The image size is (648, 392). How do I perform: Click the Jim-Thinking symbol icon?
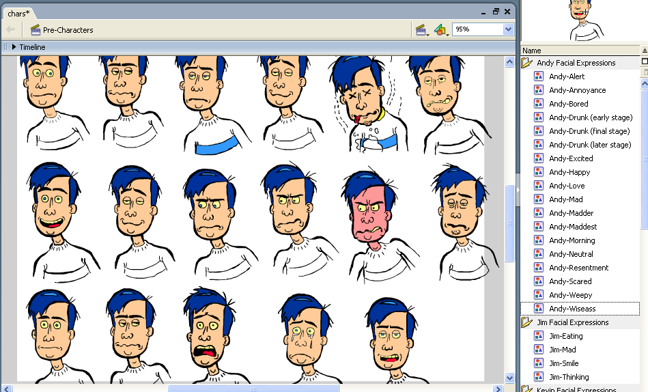pos(539,377)
